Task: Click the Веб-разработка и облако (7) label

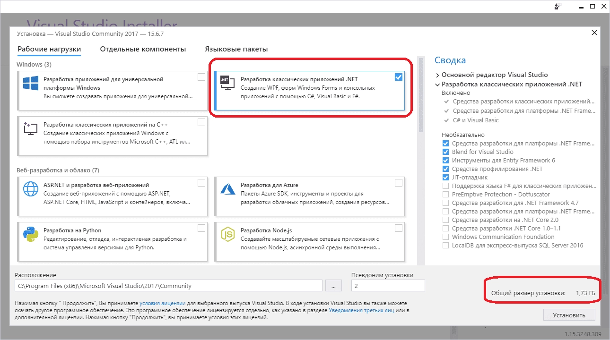Action: click(x=58, y=170)
